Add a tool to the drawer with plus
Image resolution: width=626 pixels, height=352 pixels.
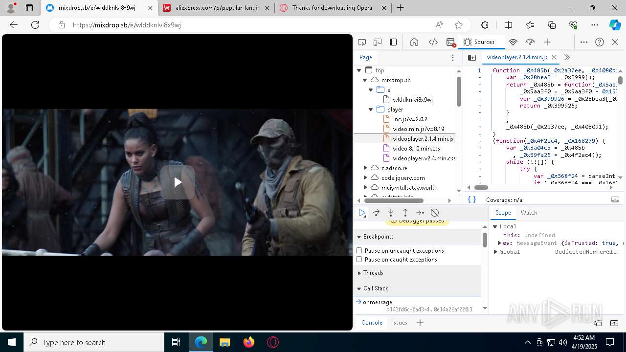pos(420,323)
